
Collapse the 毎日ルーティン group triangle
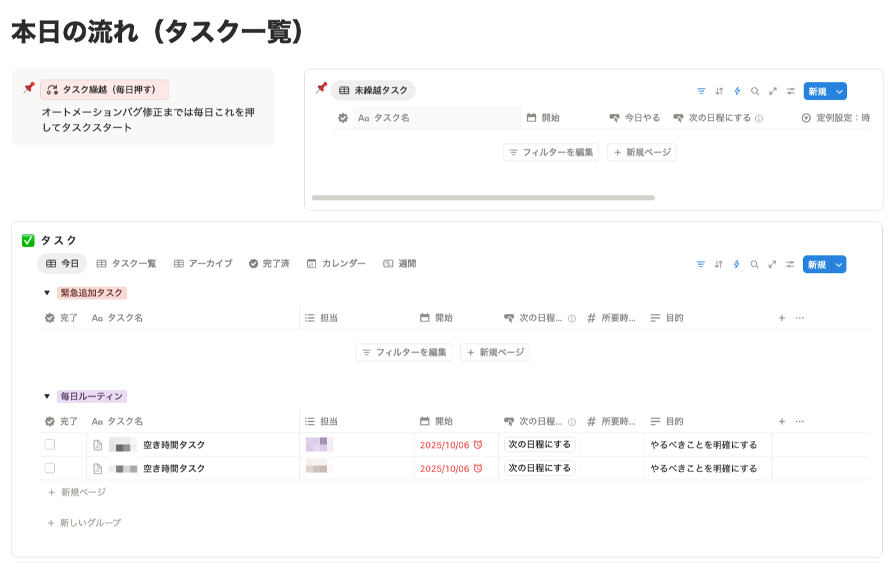[x=47, y=396]
